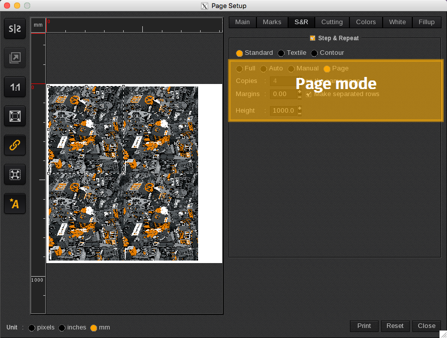
Task: Click the fit-to-page frame icon
Action: coord(15,116)
